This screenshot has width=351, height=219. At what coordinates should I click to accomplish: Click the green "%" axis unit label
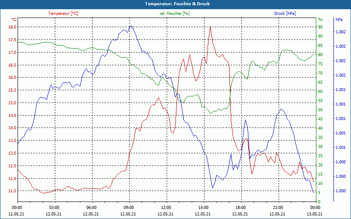tap(320, 20)
